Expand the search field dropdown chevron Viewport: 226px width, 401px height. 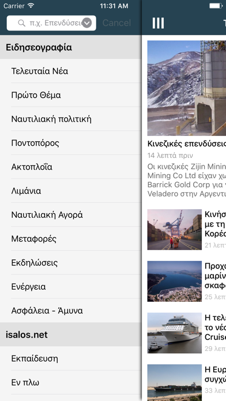[x=86, y=23]
